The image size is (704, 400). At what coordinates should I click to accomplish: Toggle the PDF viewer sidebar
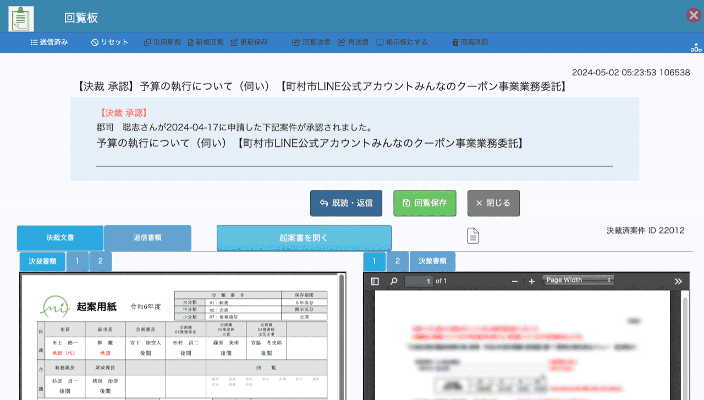(x=375, y=281)
